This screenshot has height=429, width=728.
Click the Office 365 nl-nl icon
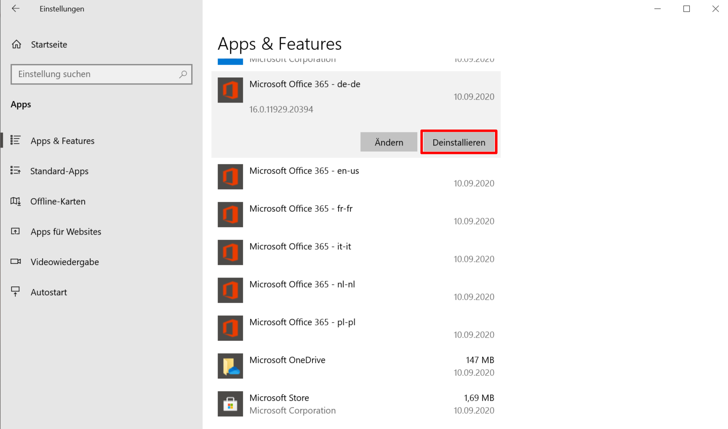[x=230, y=290]
